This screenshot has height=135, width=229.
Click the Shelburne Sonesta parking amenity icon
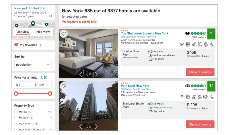188,44
